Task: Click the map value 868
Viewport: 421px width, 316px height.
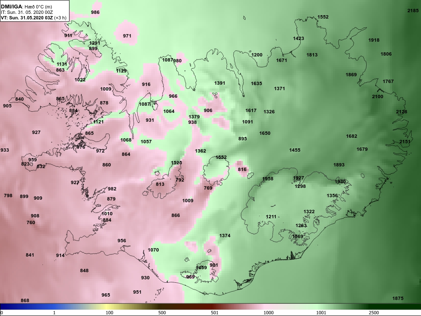Action: point(25,300)
